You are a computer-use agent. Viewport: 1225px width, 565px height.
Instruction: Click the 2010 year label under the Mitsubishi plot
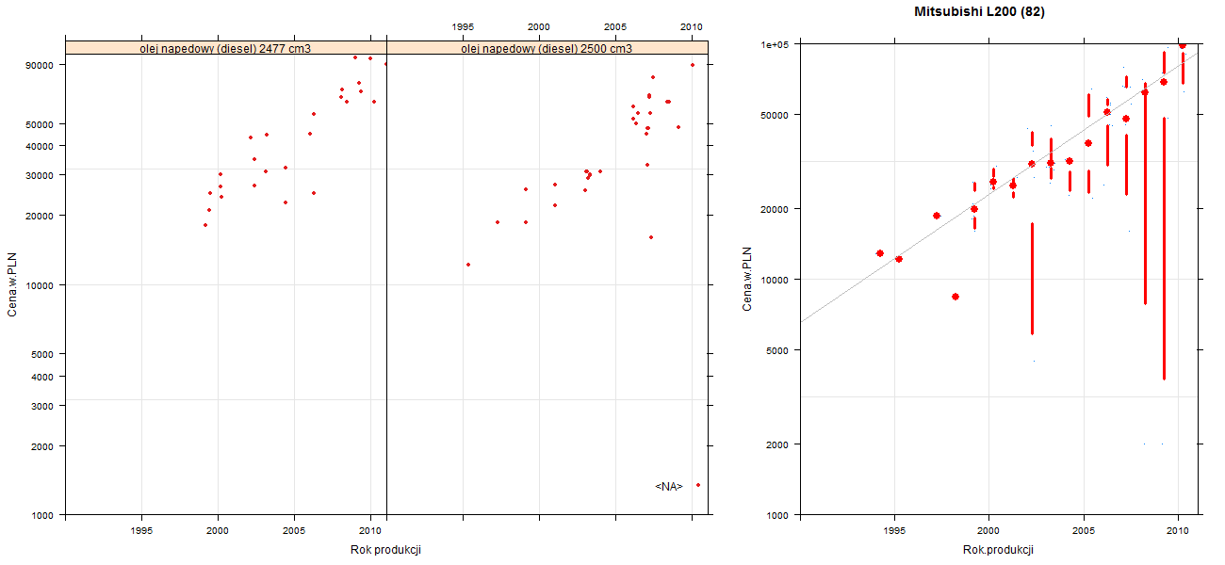[1178, 531]
